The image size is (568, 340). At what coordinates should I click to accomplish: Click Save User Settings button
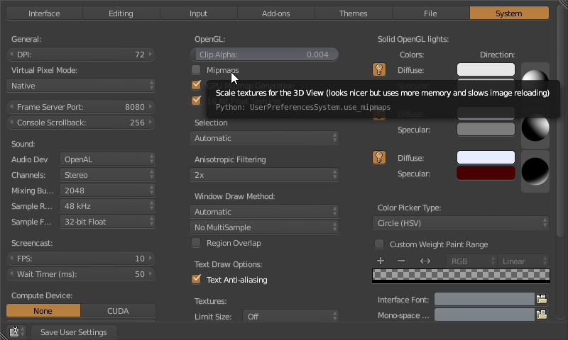pyautogui.click(x=74, y=332)
